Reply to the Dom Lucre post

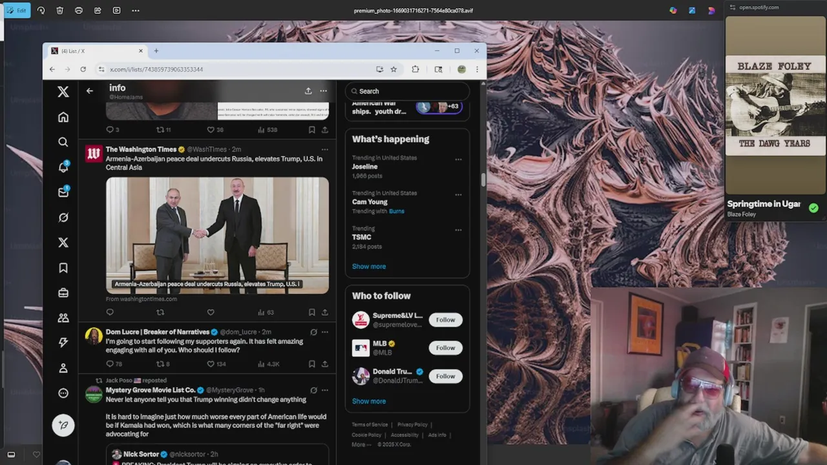click(110, 364)
